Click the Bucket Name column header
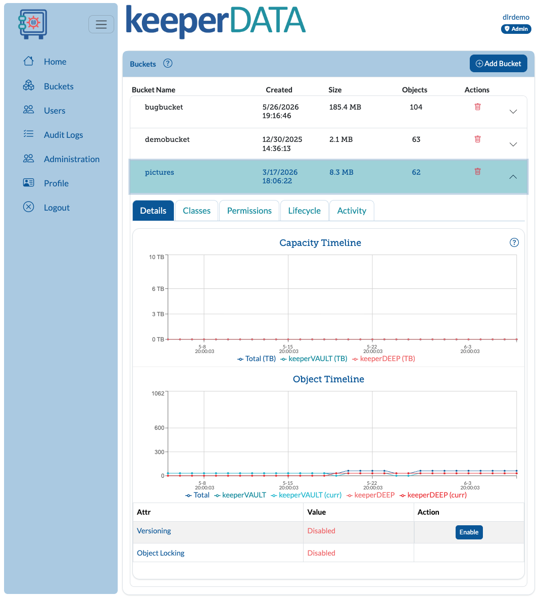This screenshot has width=543, height=597. [154, 90]
